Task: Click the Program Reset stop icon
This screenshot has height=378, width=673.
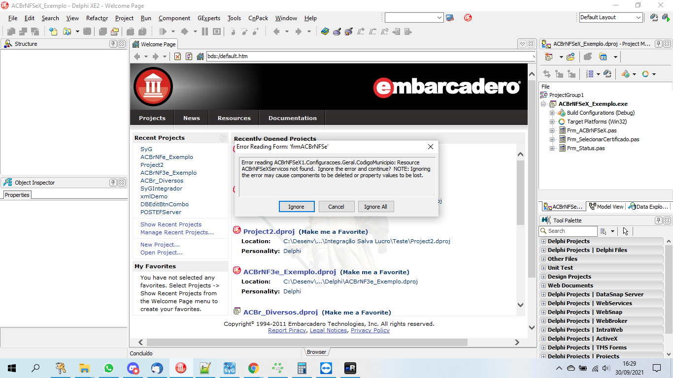Action: pyautogui.click(x=217, y=31)
